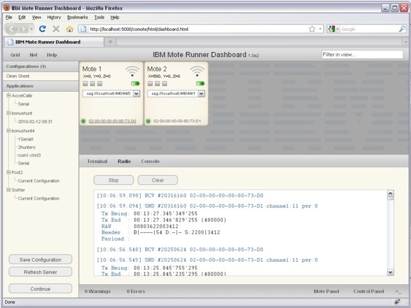Click the Continue button
The image size is (411, 308).
[x=40, y=289]
